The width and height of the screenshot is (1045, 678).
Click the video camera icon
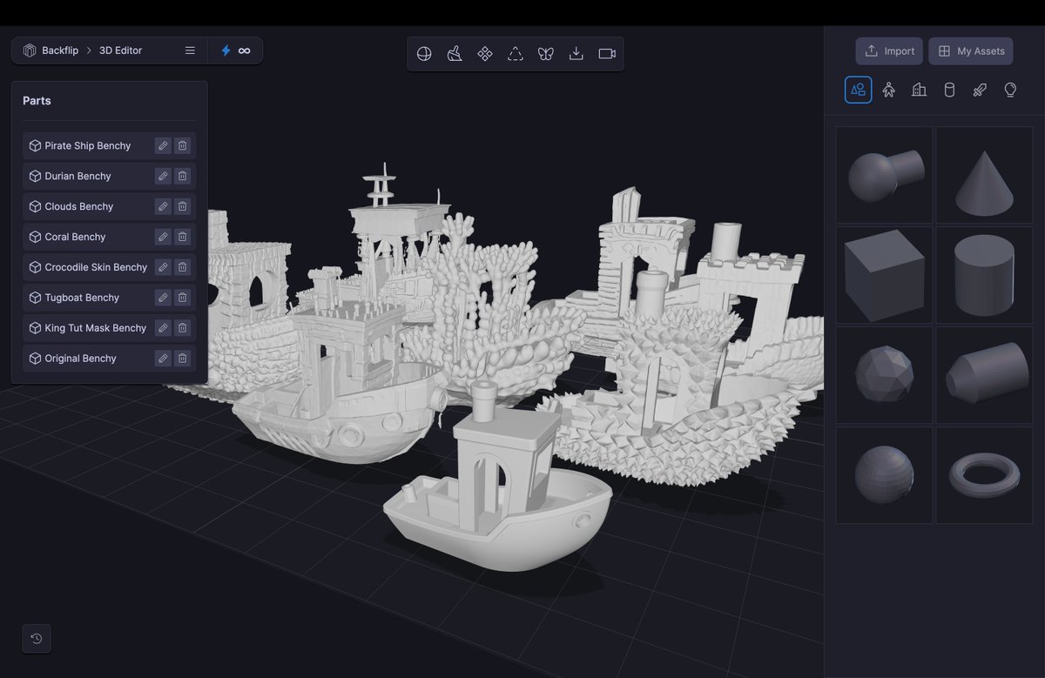coord(607,54)
